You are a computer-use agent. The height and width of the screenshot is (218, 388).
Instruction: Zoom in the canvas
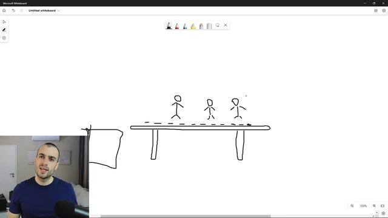[375, 206]
